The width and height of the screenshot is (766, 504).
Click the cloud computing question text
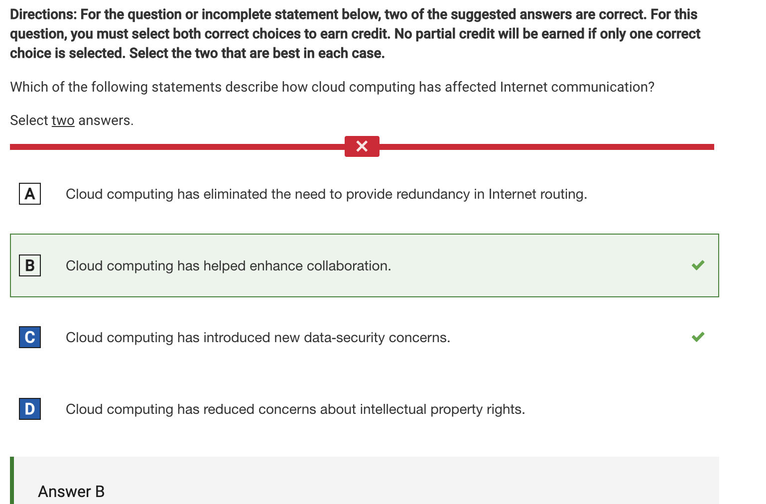click(332, 87)
